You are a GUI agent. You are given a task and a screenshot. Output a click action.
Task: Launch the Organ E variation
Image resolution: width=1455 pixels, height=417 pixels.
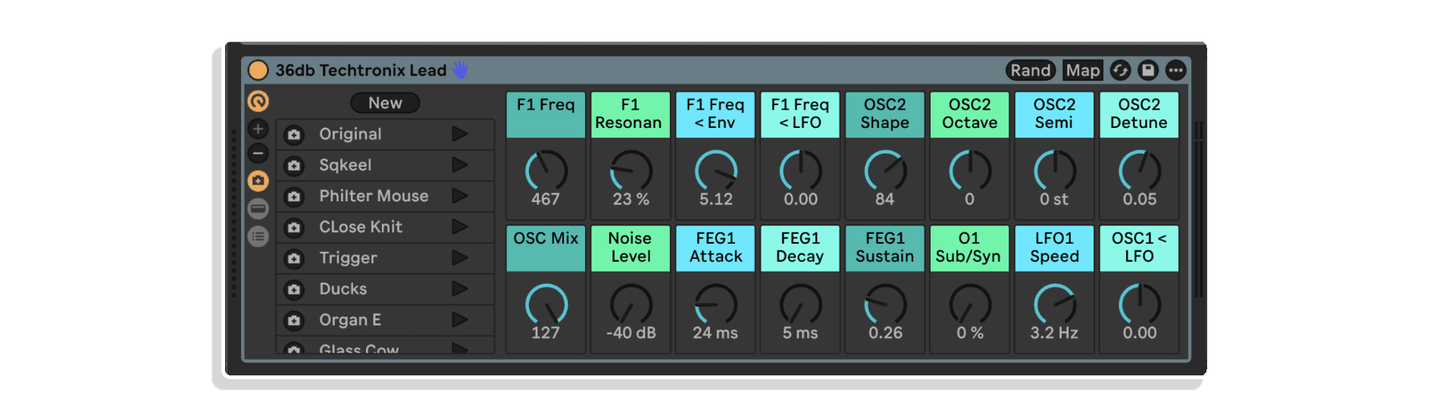coord(460,320)
